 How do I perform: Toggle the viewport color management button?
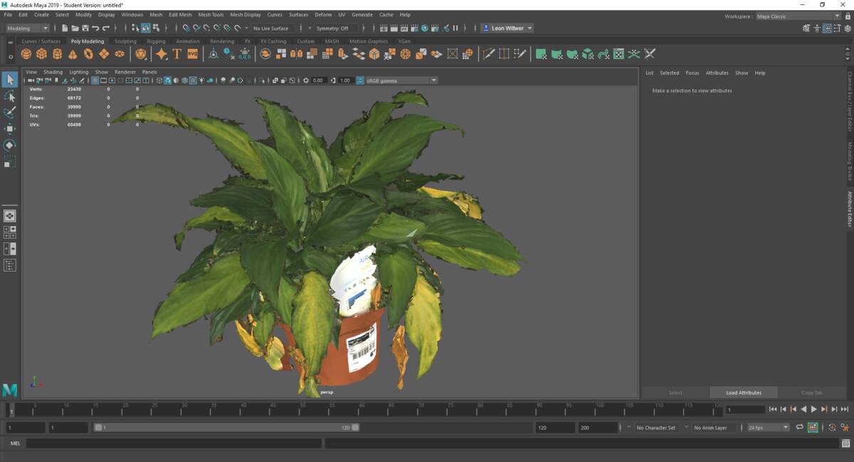point(360,80)
